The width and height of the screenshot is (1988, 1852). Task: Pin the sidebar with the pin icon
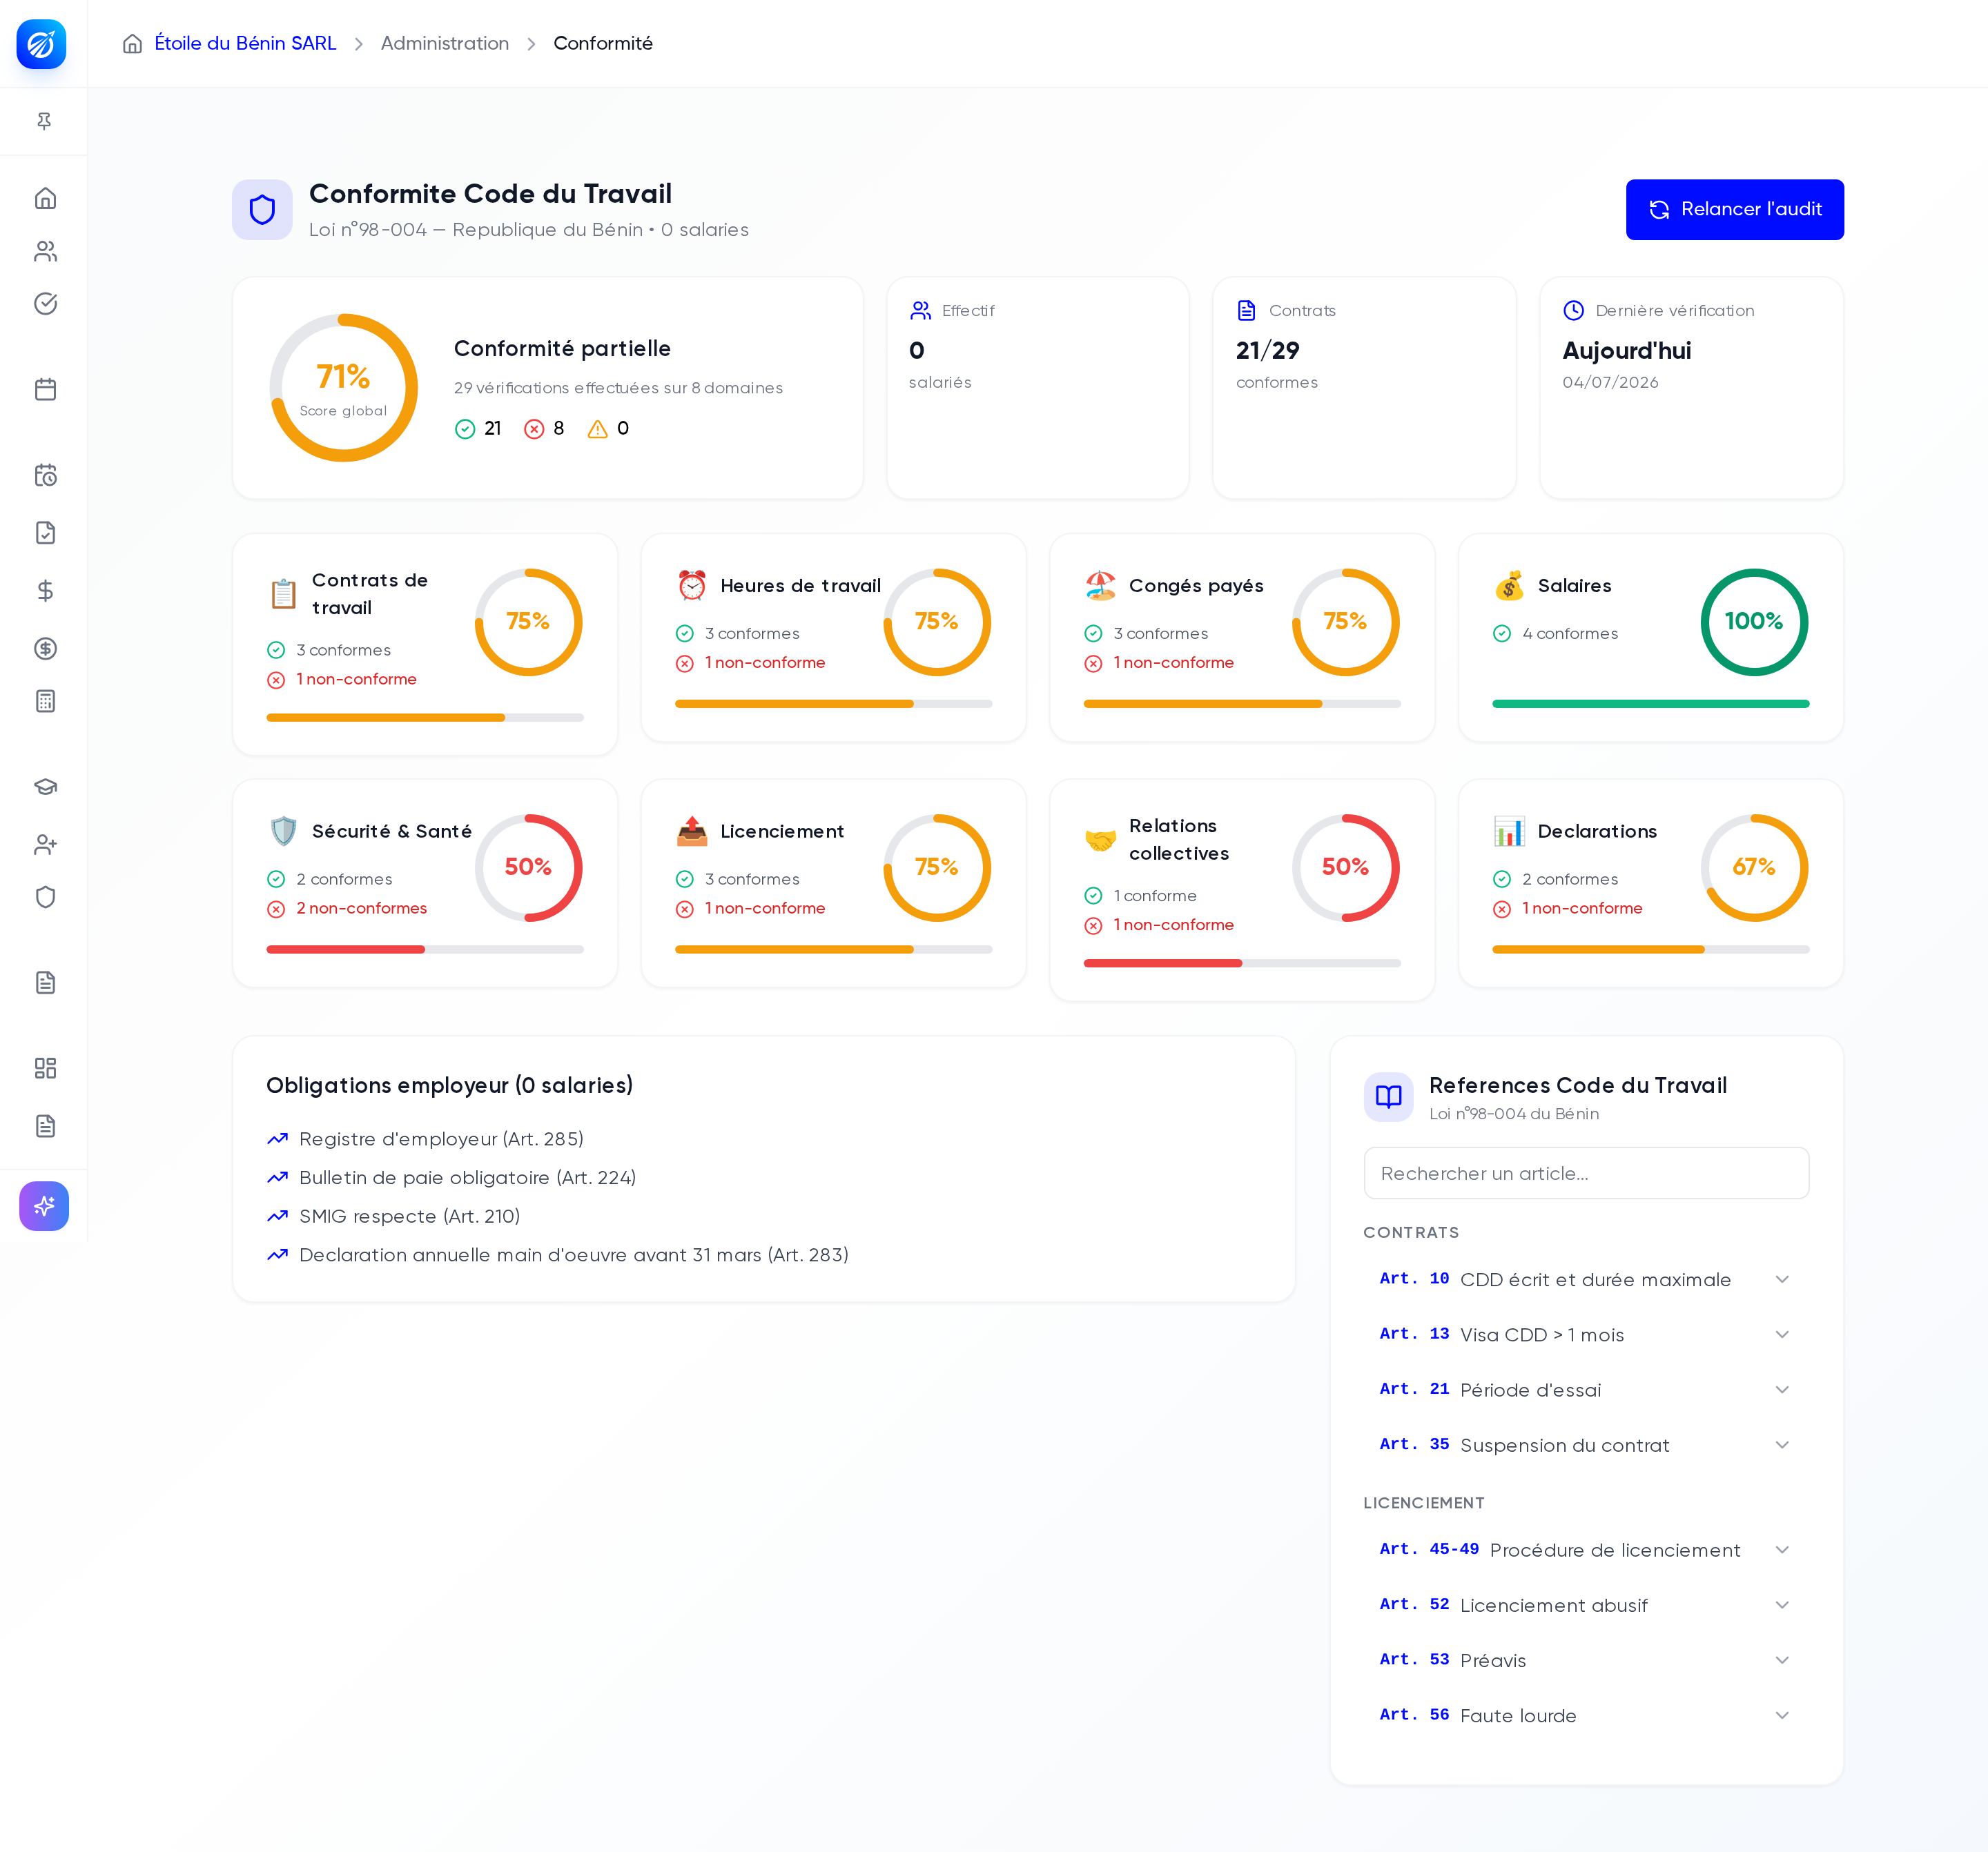[44, 121]
